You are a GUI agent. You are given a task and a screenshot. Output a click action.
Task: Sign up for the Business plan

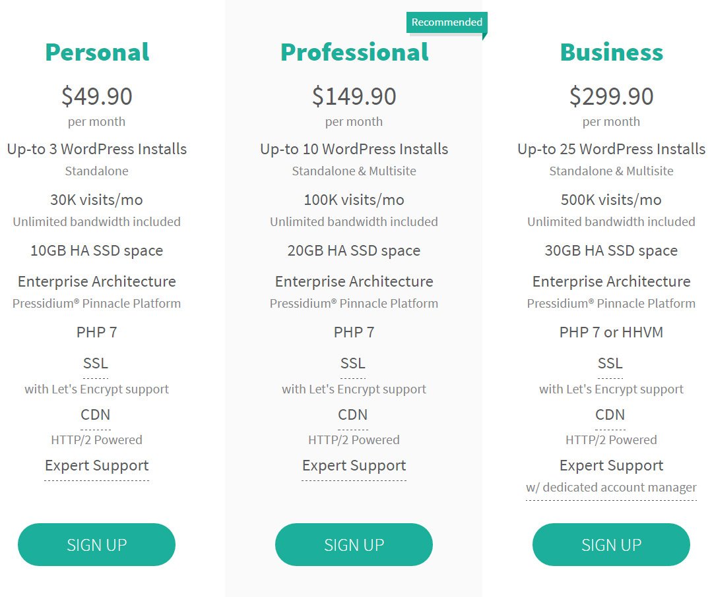pos(611,544)
